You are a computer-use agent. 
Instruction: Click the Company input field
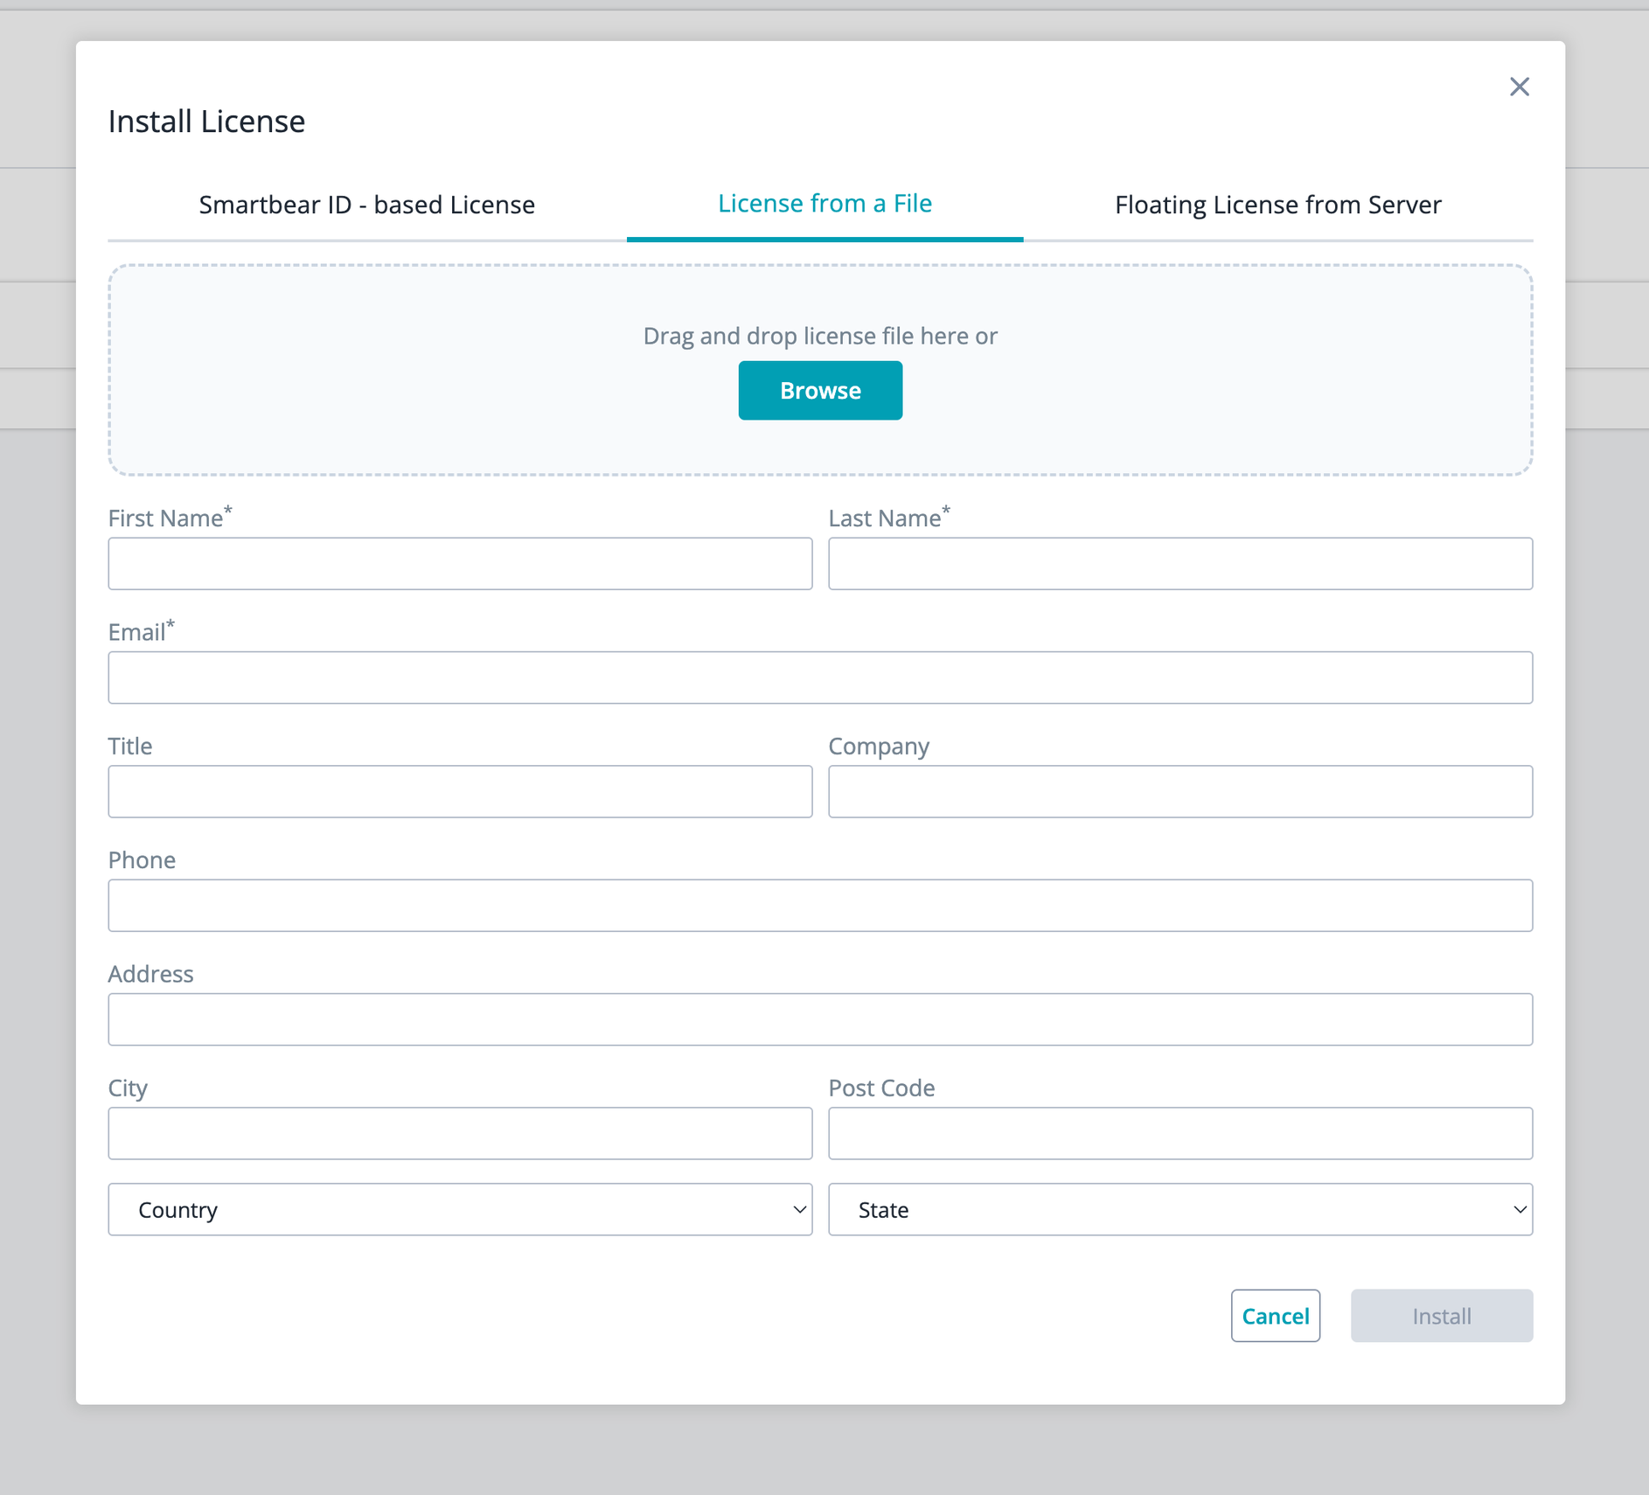(1180, 792)
